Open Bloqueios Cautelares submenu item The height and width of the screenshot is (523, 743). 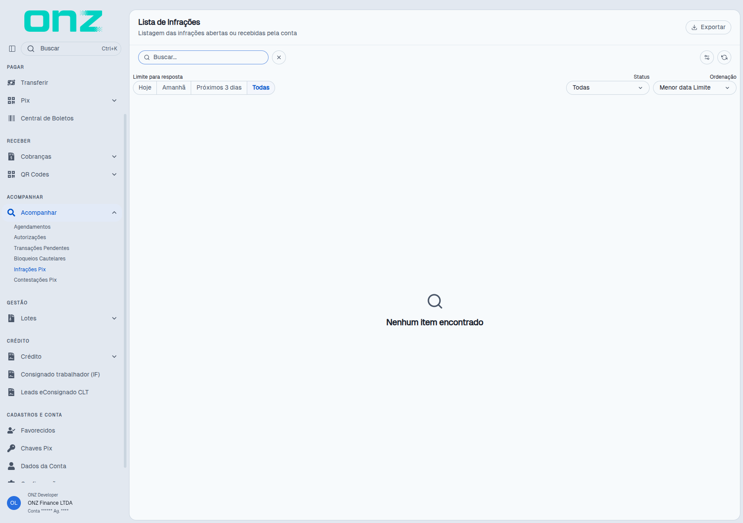tap(40, 259)
